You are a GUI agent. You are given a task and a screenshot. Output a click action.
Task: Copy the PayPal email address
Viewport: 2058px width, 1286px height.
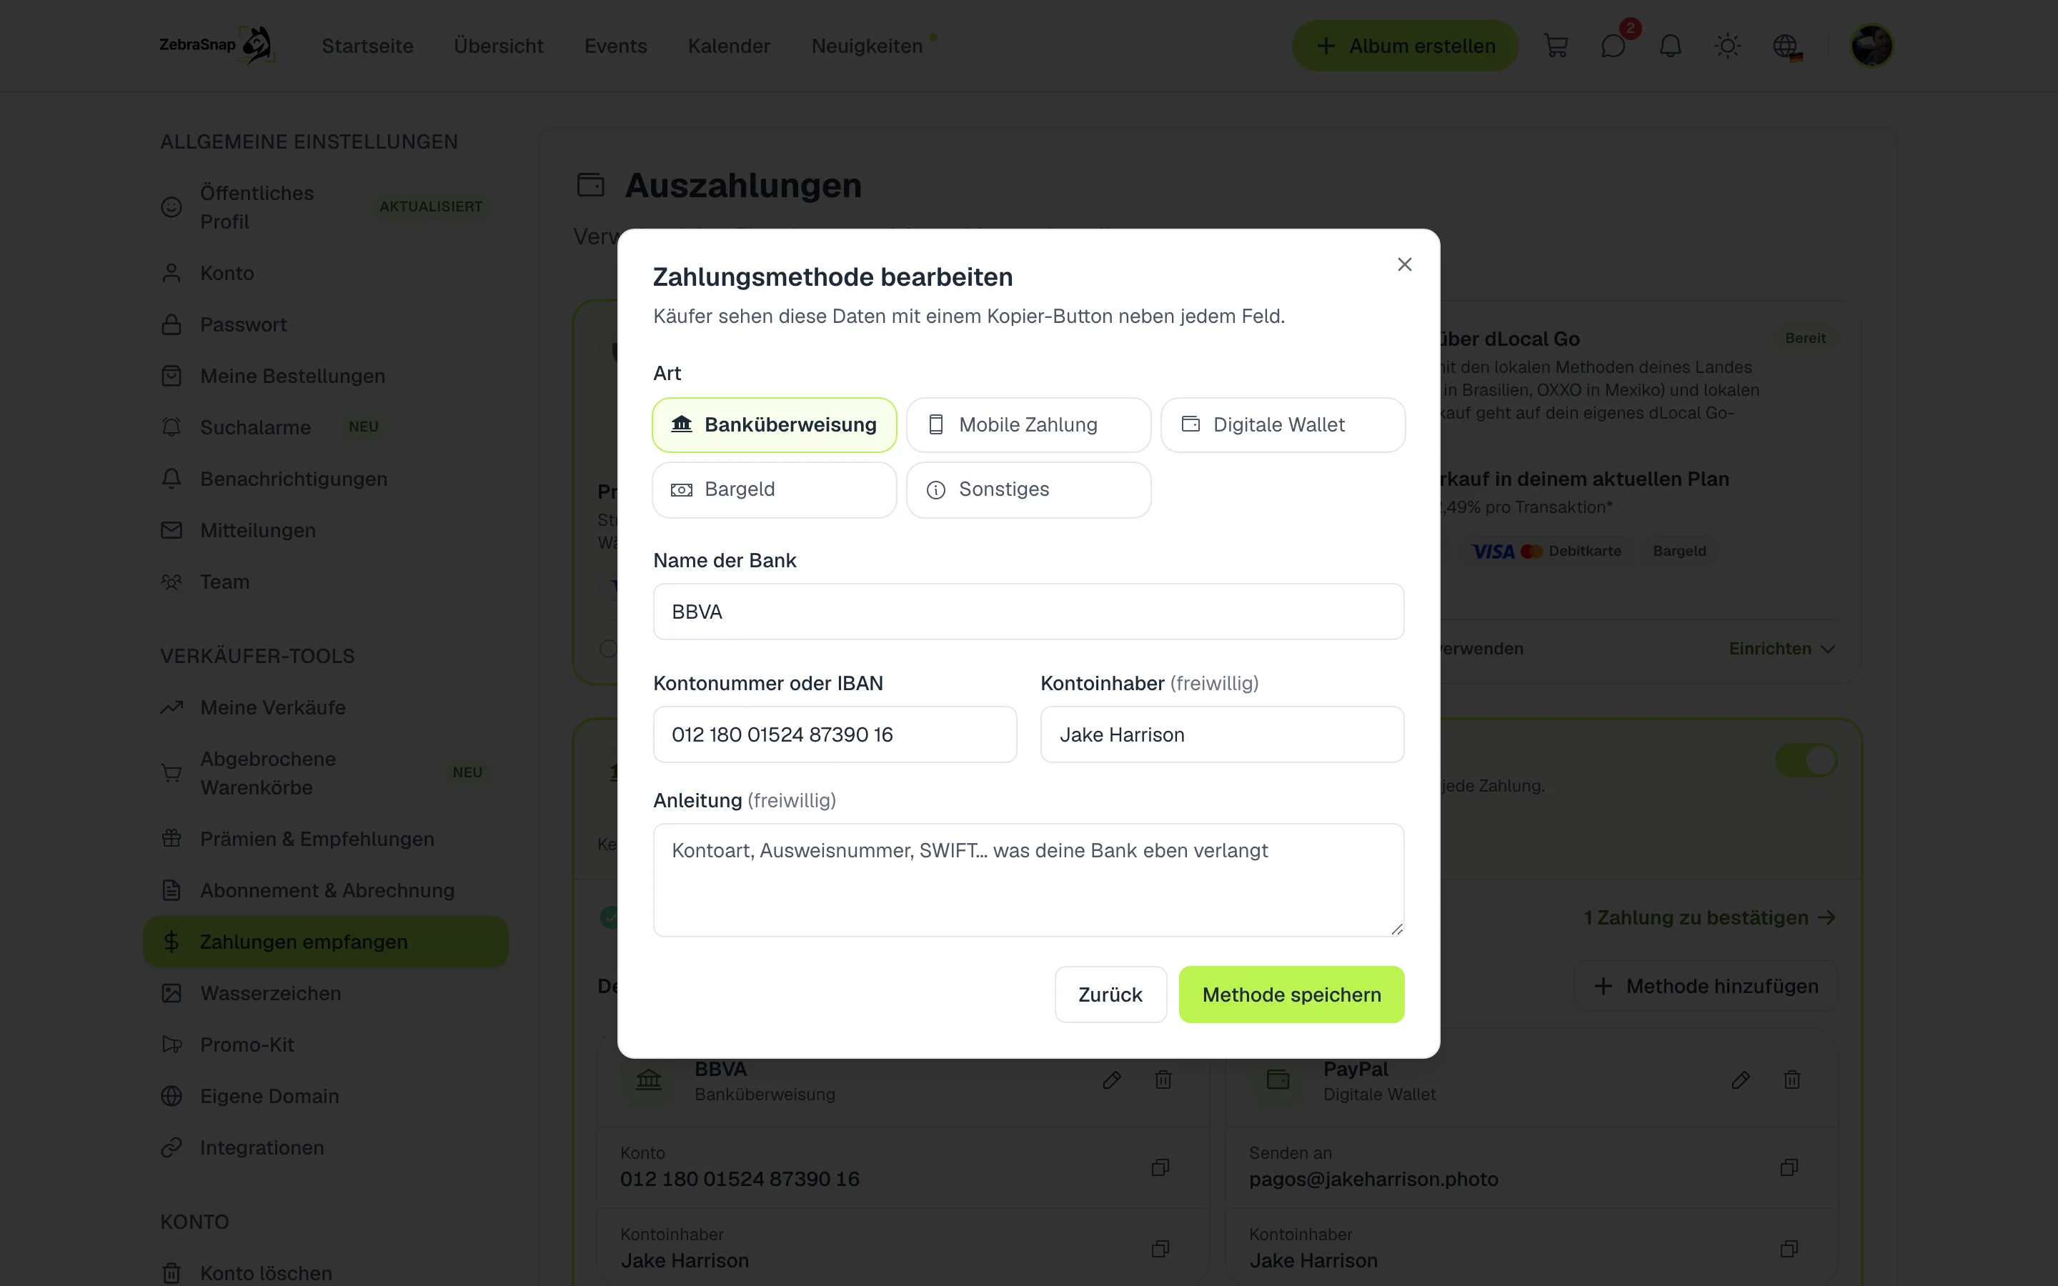coord(1789,1168)
